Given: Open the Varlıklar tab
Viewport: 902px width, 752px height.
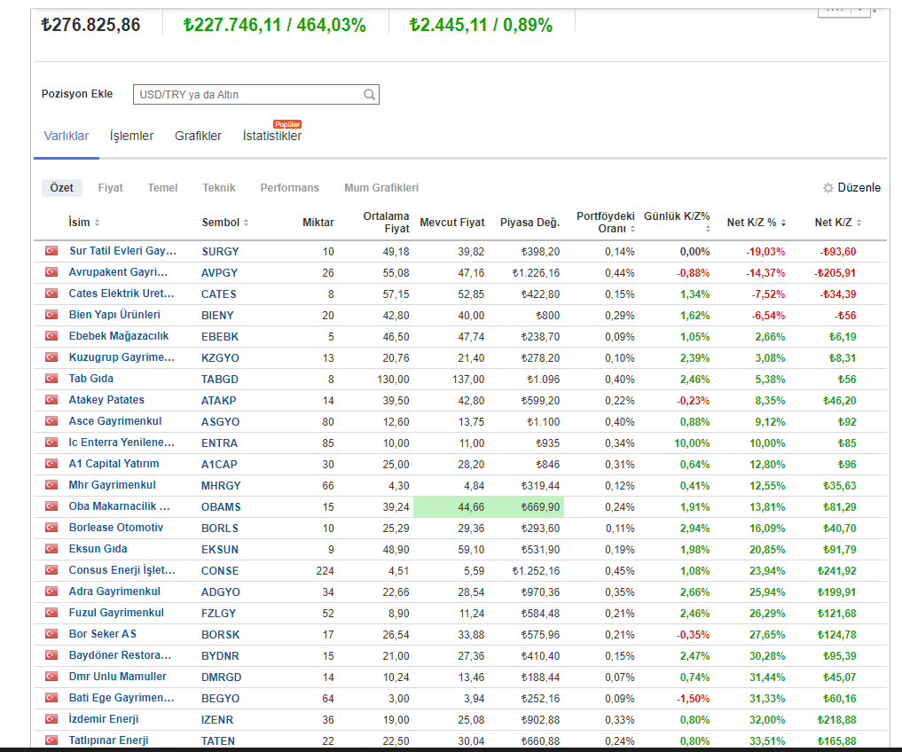Looking at the screenshot, I should pos(67,137).
